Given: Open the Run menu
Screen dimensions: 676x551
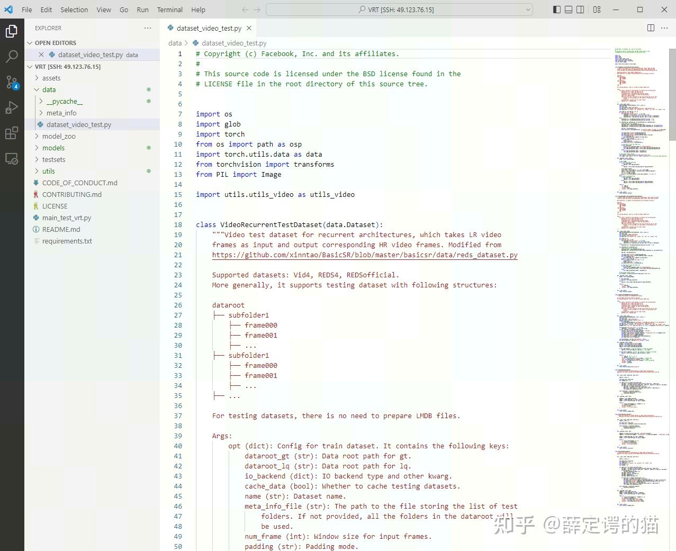Looking at the screenshot, I should pyautogui.click(x=142, y=10).
